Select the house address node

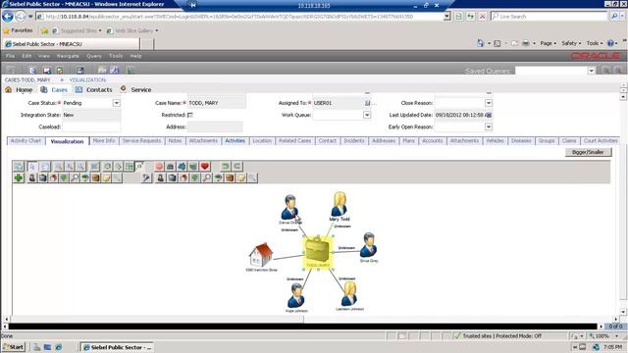coord(261,255)
